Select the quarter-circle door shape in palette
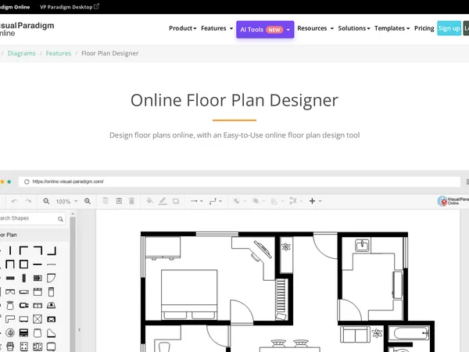The image size is (469, 352). 51,278
